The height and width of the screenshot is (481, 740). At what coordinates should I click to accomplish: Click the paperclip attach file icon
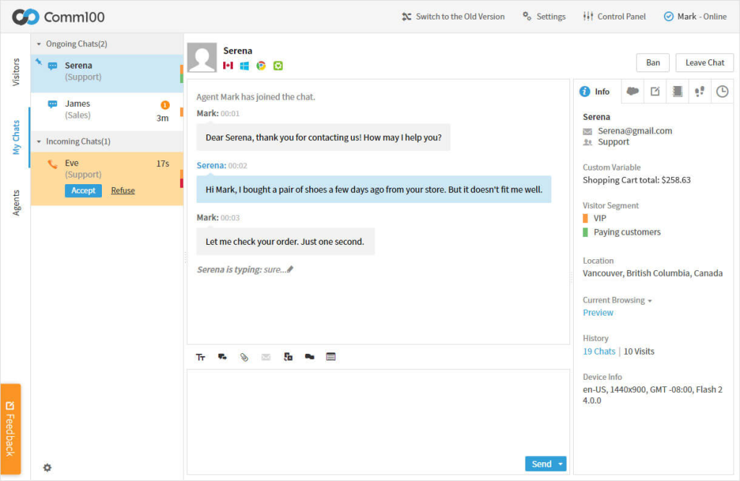[244, 357]
